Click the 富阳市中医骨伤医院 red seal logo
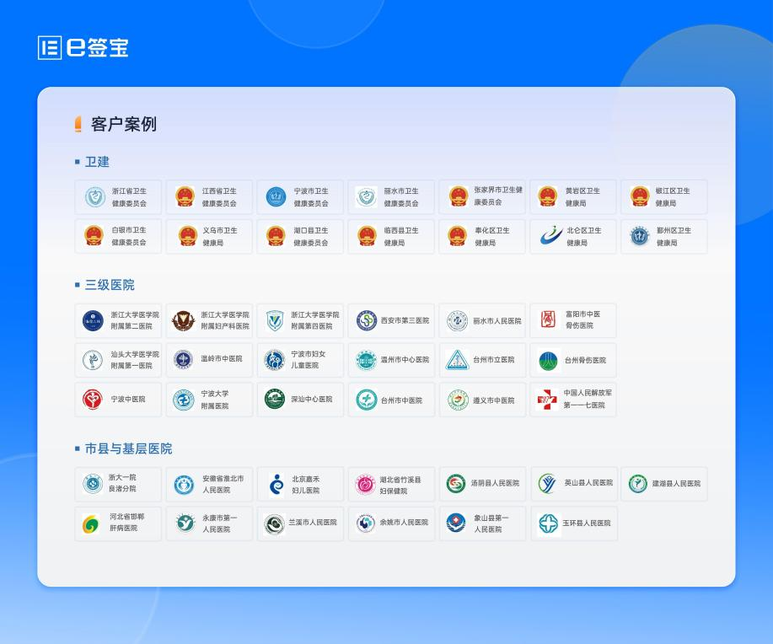This screenshot has height=644, width=773. (x=548, y=319)
